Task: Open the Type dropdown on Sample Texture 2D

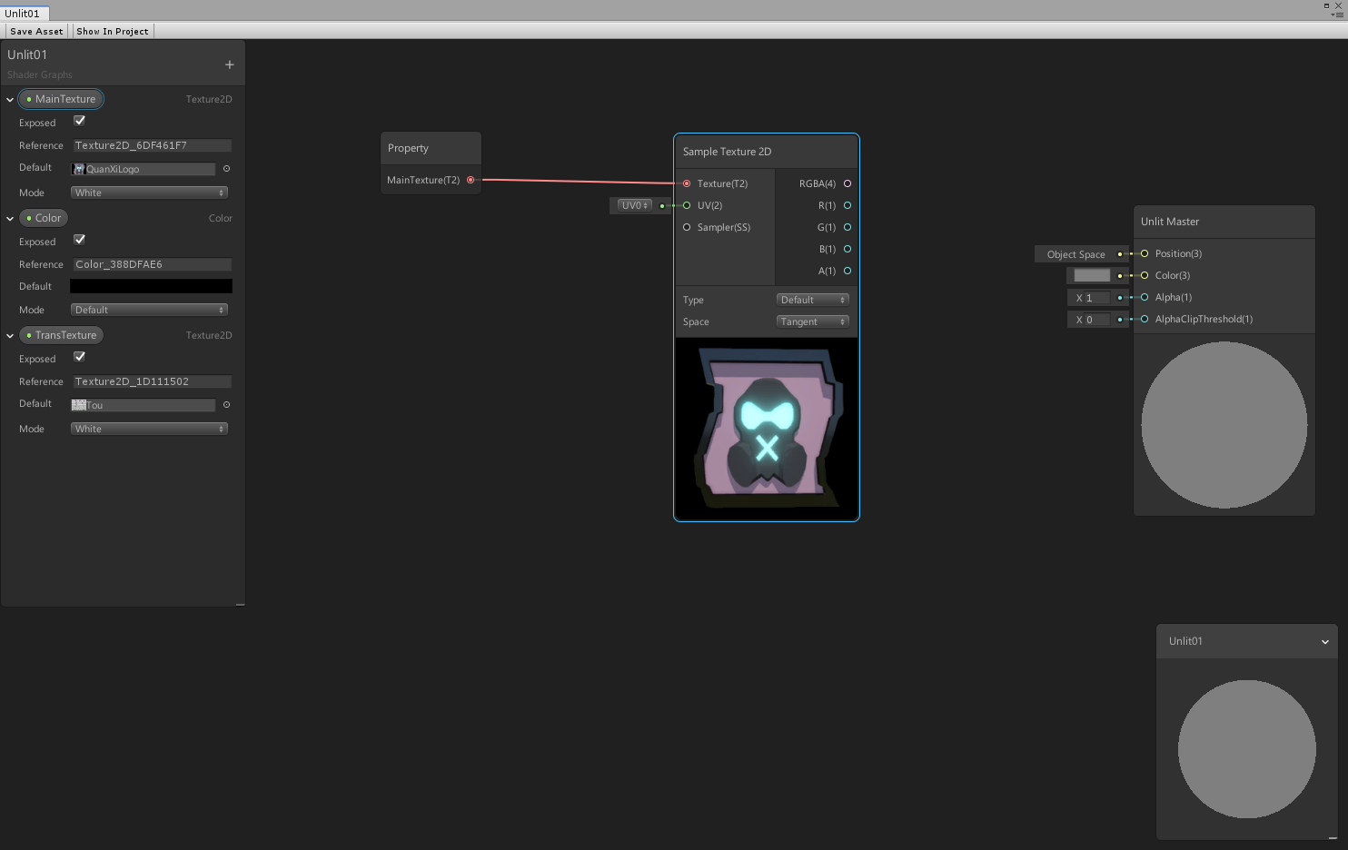Action: click(812, 299)
